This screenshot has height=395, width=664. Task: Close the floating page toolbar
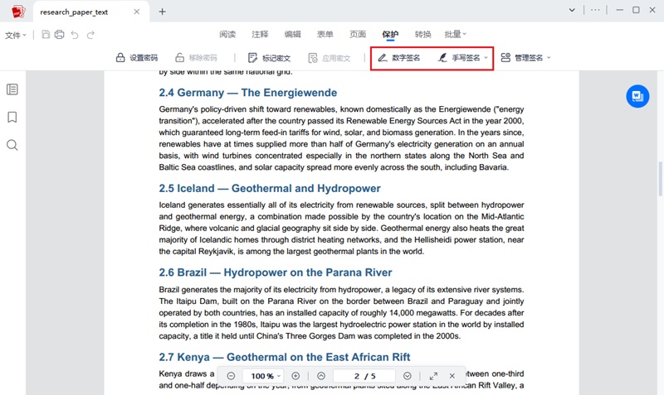pyautogui.click(x=452, y=376)
